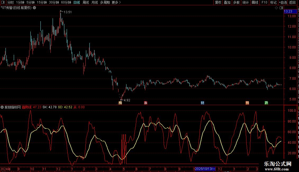Open the 涨 info marker on chart
This screenshot has width=299, height=172.
pyautogui.click(x=146, y=103)
